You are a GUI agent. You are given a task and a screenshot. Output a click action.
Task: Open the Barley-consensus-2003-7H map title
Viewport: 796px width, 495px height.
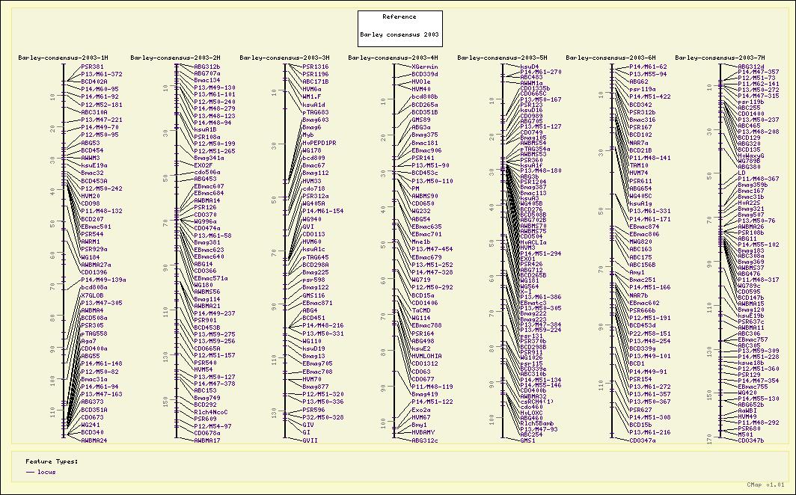720,58
